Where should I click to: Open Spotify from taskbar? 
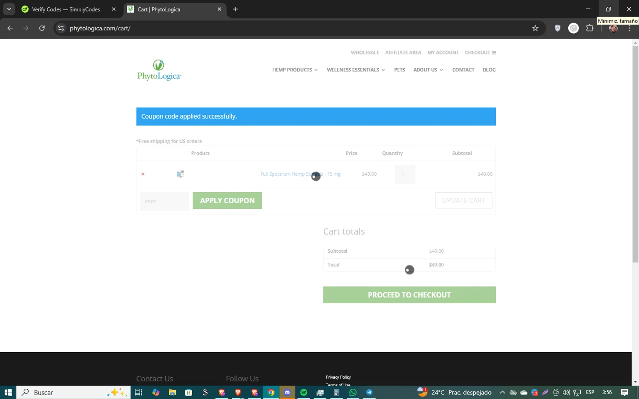[304, 392]
